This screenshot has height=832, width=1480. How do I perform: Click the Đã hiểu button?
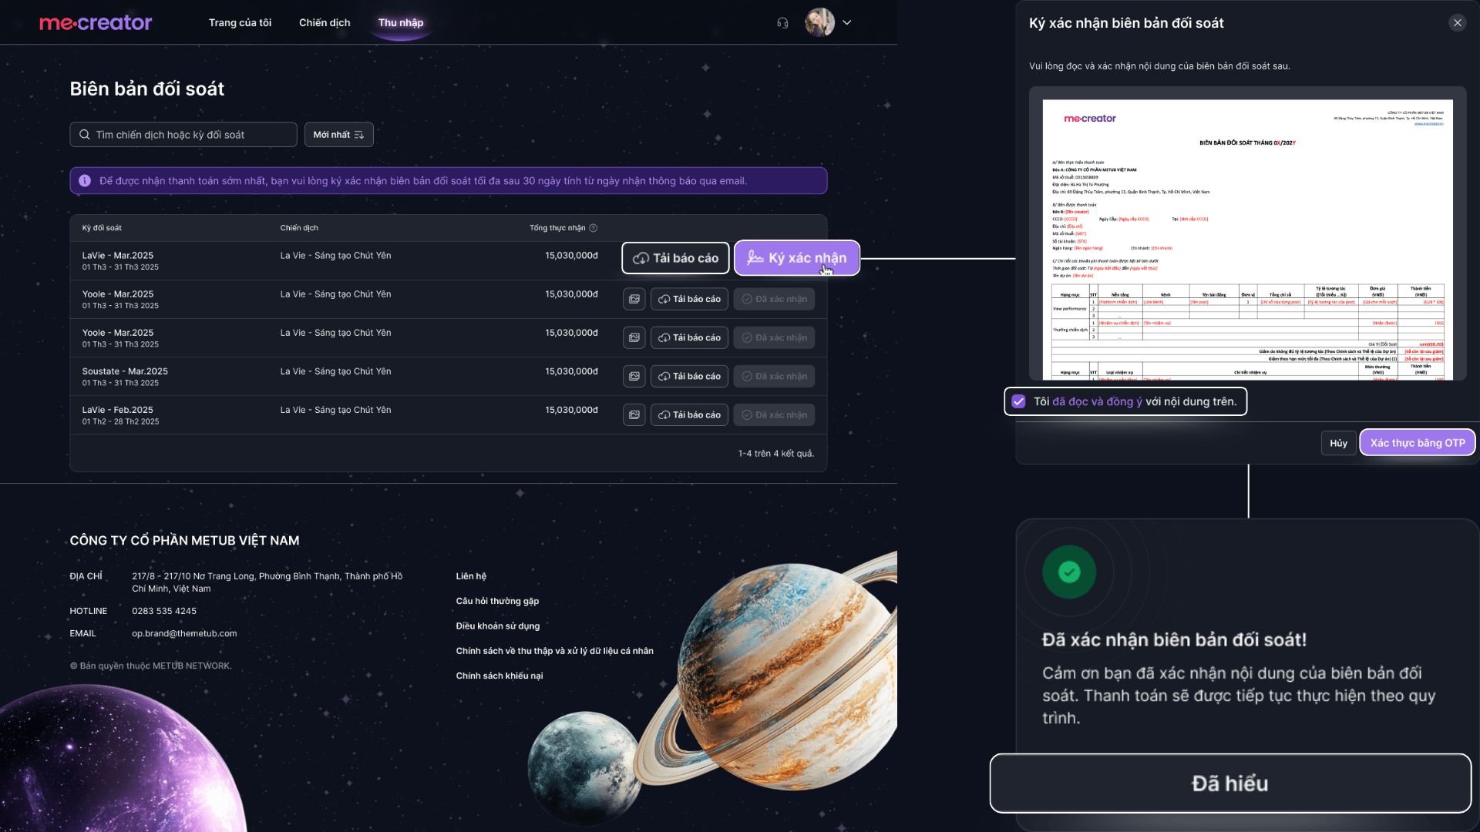pyautogui.click(x=1230, y=783)
